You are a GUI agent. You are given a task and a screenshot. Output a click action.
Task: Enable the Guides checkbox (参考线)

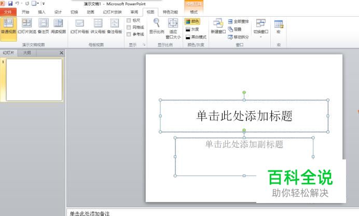pyautogui.click(x=129, y=34)
